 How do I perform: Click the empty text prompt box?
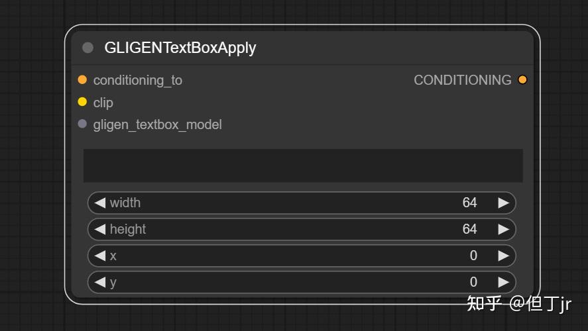(x=302, y=165)
